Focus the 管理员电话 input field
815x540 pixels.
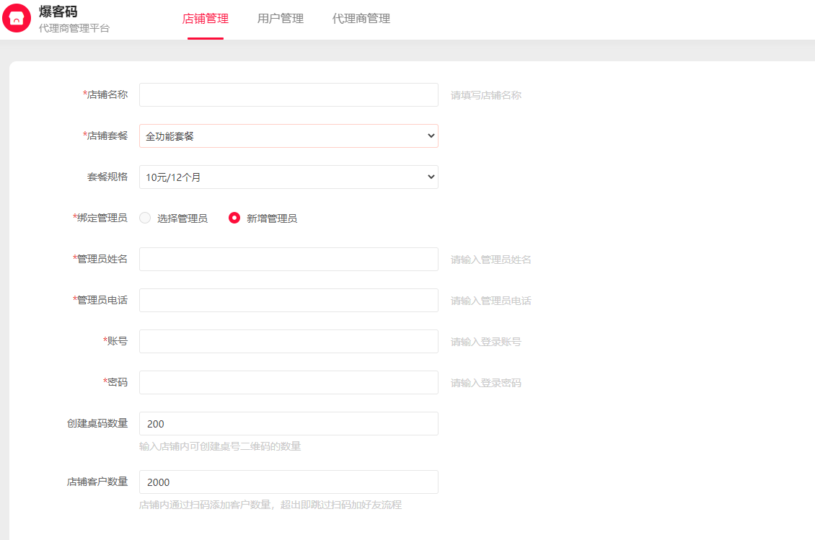(x=288, y=300)
